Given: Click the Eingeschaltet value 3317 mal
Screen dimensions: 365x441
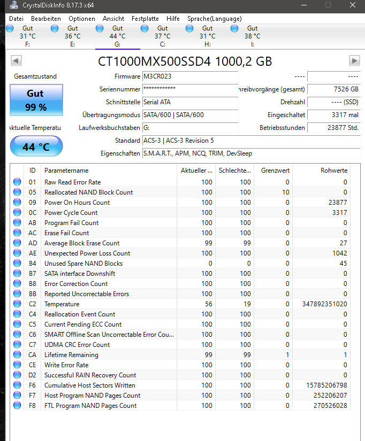Looking at the screenshot, I should pyautogui.click(x=334, y=115).
